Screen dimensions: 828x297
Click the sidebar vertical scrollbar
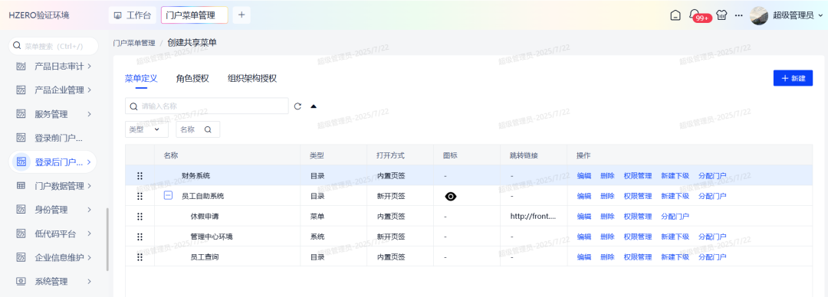pyautogui.click(x=108, y=239)
